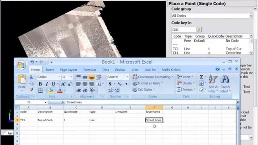Click the Name Box showing F3
258x145 pixels.
29,102
